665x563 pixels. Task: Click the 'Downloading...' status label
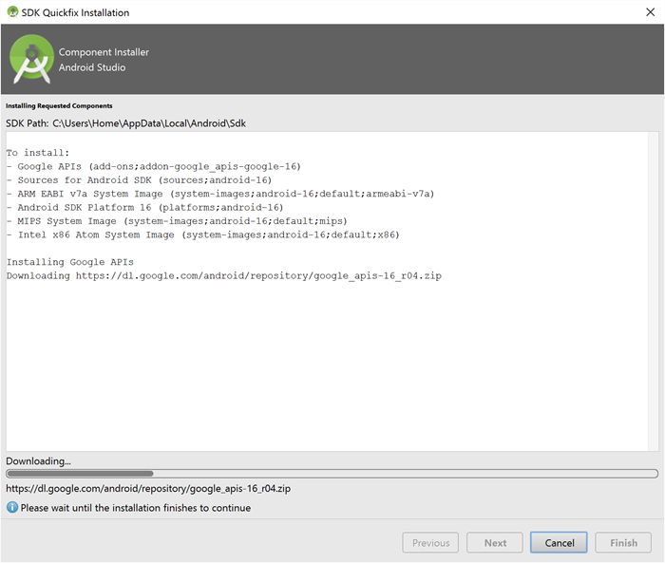(38, 460)
